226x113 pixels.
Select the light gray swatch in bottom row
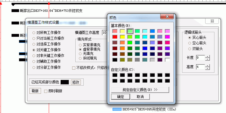pyautogui.click(x=152, y=60)
